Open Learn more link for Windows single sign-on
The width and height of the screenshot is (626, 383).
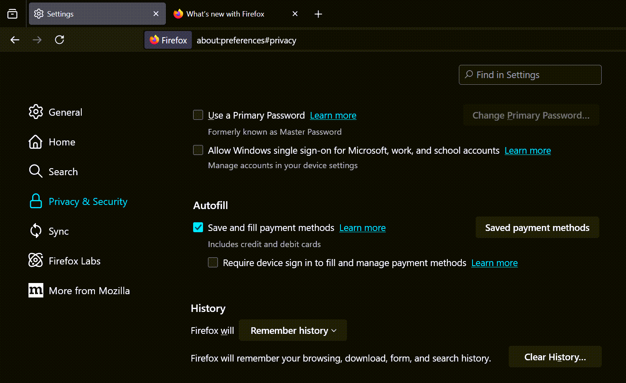point(527,150)
